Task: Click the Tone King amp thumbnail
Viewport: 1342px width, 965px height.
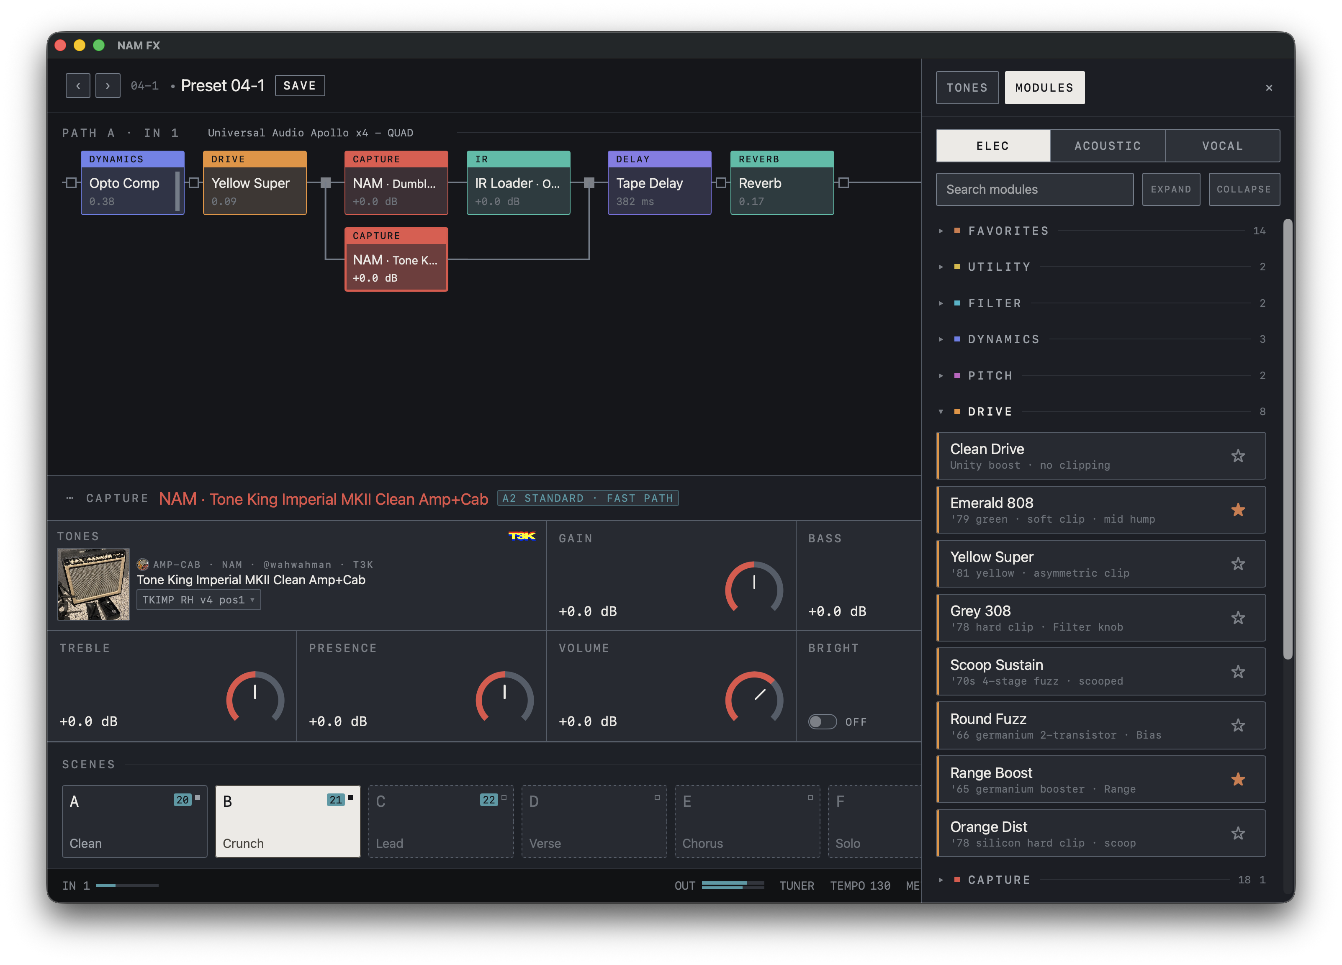Action: click(x=93, y=584)
